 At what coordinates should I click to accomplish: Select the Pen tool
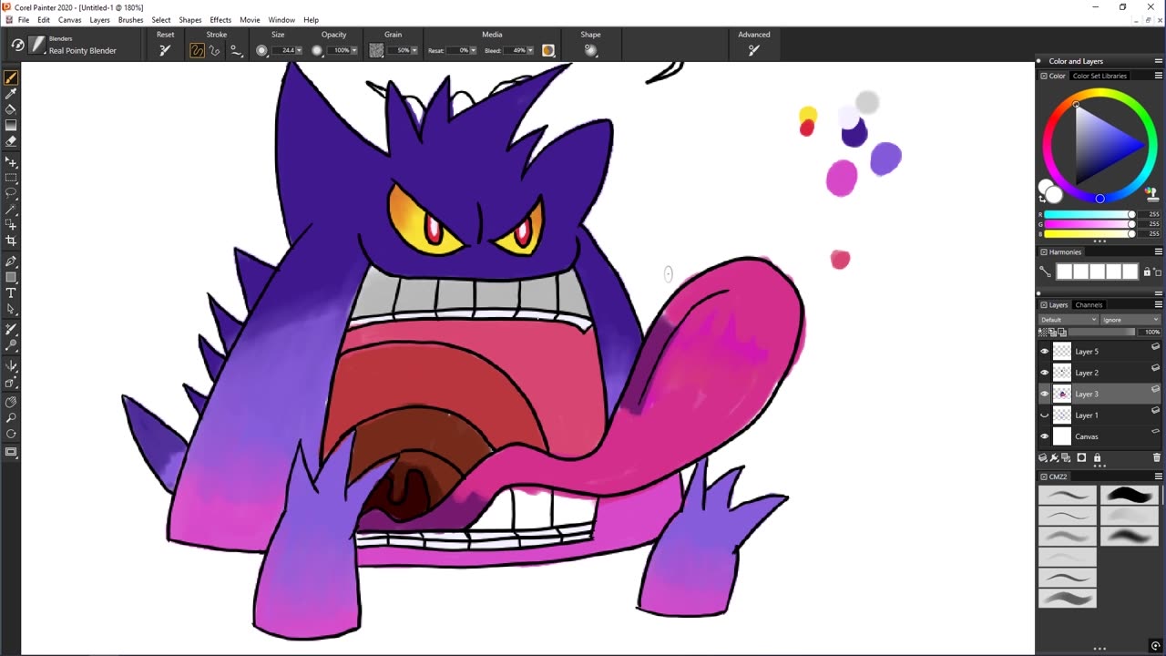pyautogui.click(x=11, y=261)
